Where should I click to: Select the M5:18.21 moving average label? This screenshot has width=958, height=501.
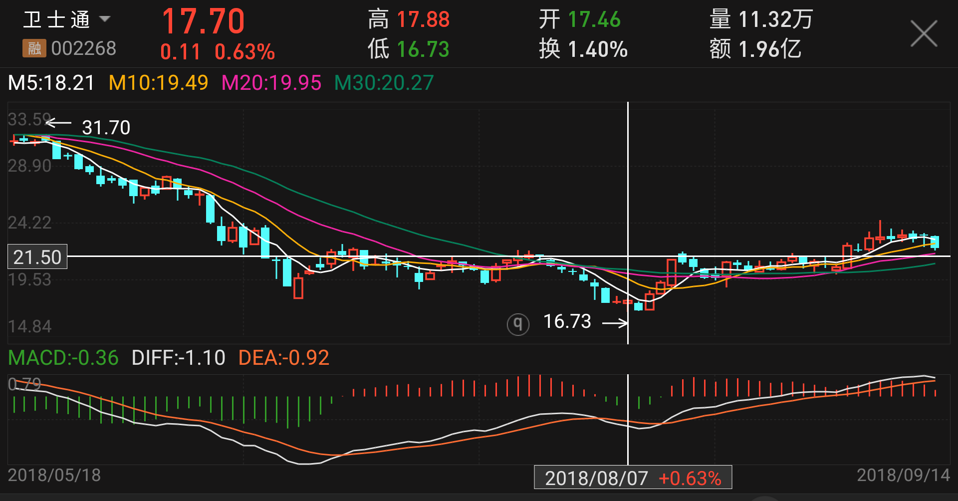(51, 83)
